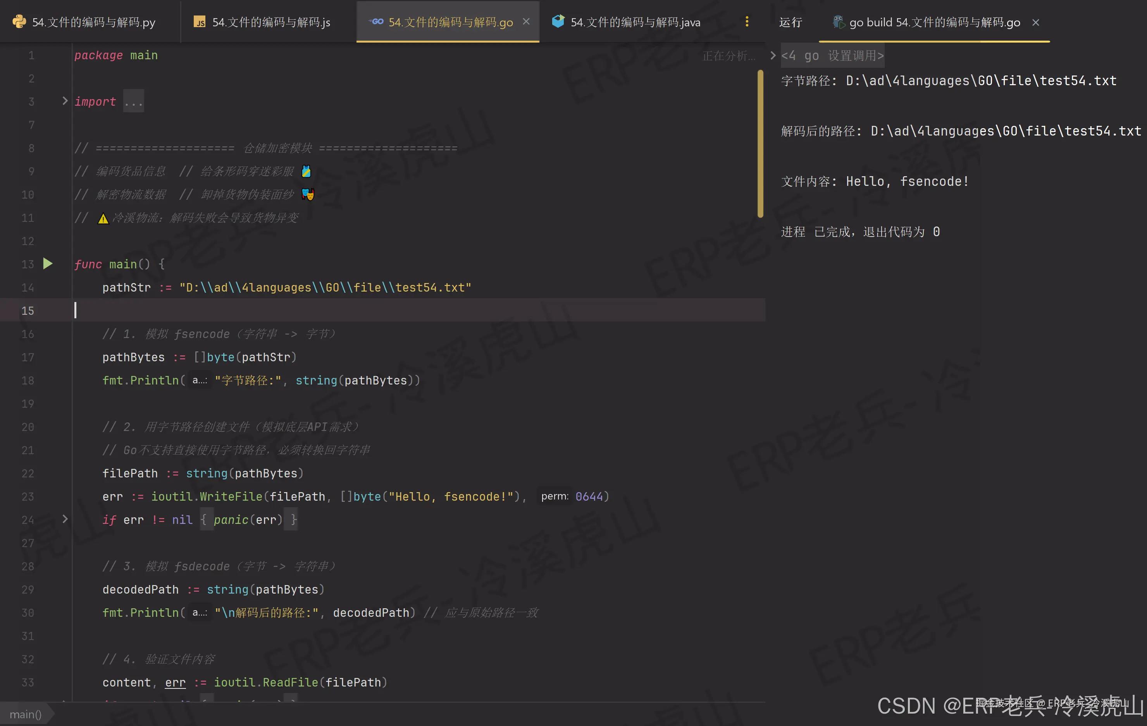Viewport: 1147px width, 726px height.
Task: Expand the folded if err block on line 24
Action: click(65, 519)
